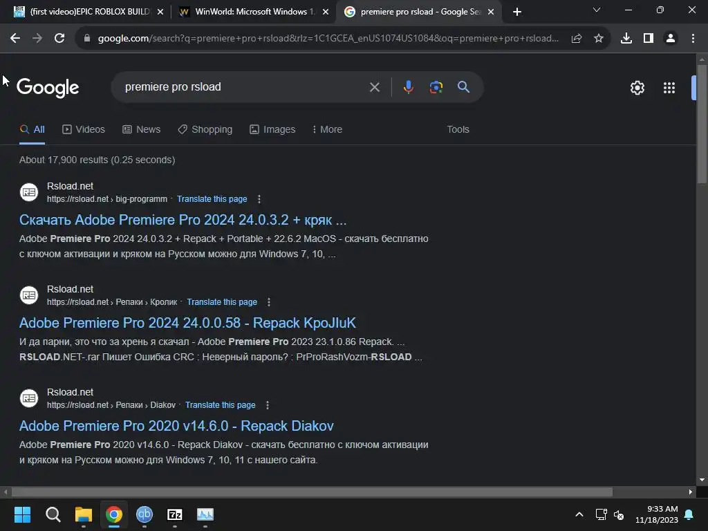Open the Chrome profile menu
The width and height of the screenshot is (708, 531).
pos(671,39)
